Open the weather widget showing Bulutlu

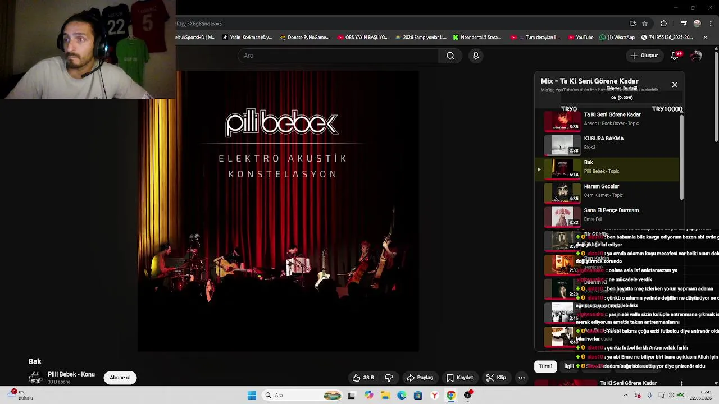click(20, 395)
